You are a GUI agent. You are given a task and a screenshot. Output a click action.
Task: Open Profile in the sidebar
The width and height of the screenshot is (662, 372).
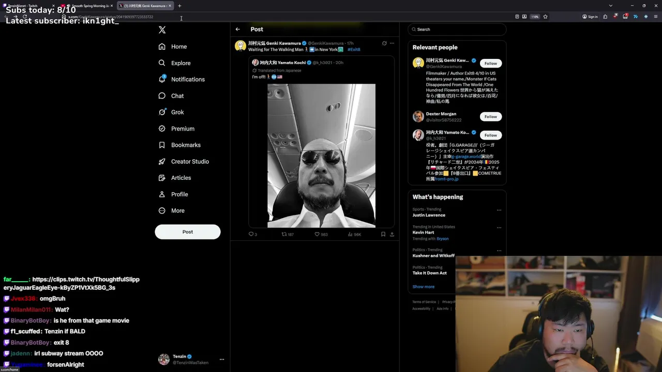(173, 194)
